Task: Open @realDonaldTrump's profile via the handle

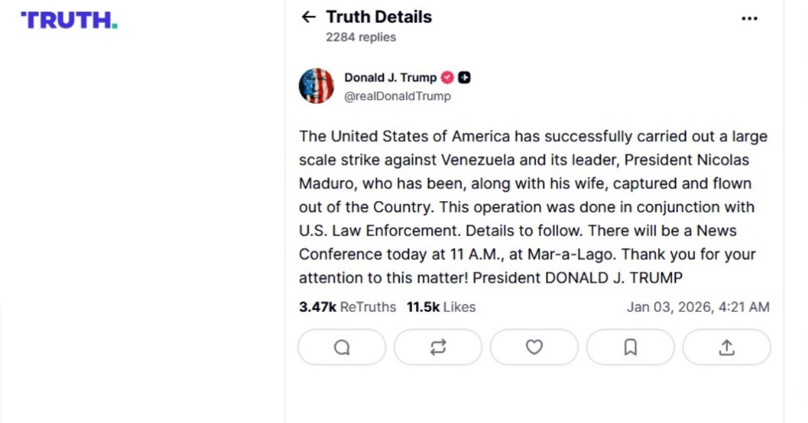Action: 398,96
